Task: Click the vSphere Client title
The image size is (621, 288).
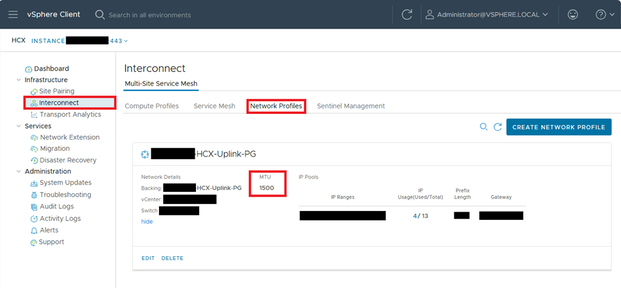Action: point(54,14)
